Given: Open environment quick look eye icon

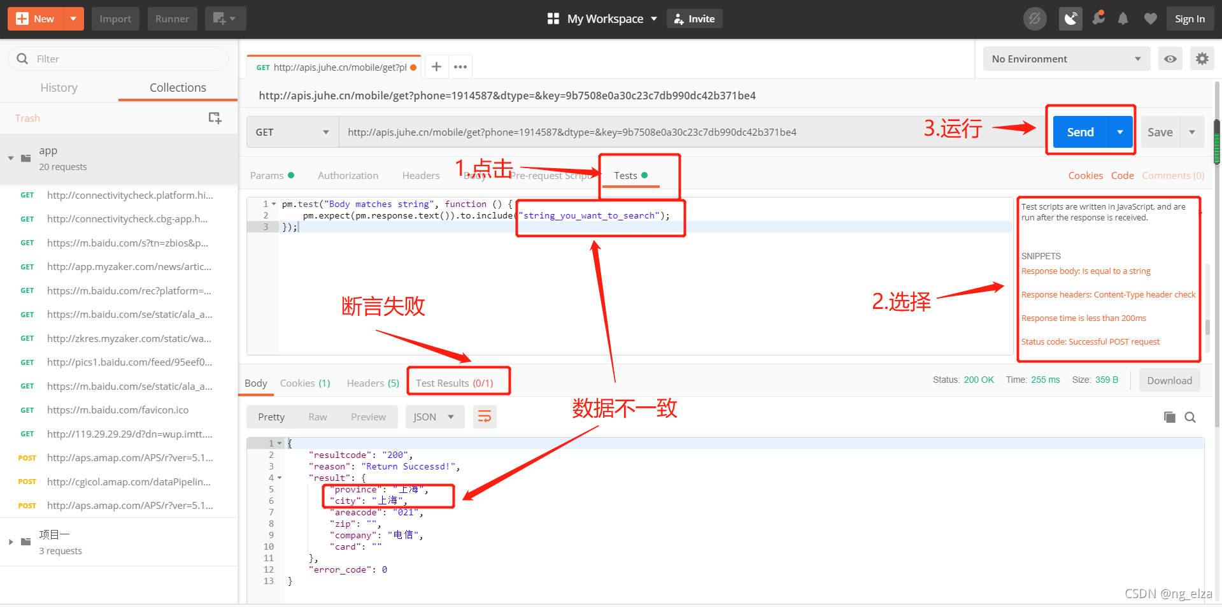Looking at the screenshot, I should tap(1170, 59).
